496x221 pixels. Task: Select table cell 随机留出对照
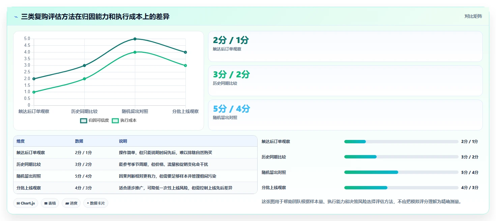tap(29, 176)
